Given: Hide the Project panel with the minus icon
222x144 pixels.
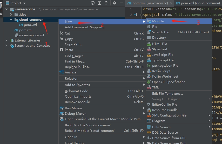Looking at the screenshot, I should 121,3.
